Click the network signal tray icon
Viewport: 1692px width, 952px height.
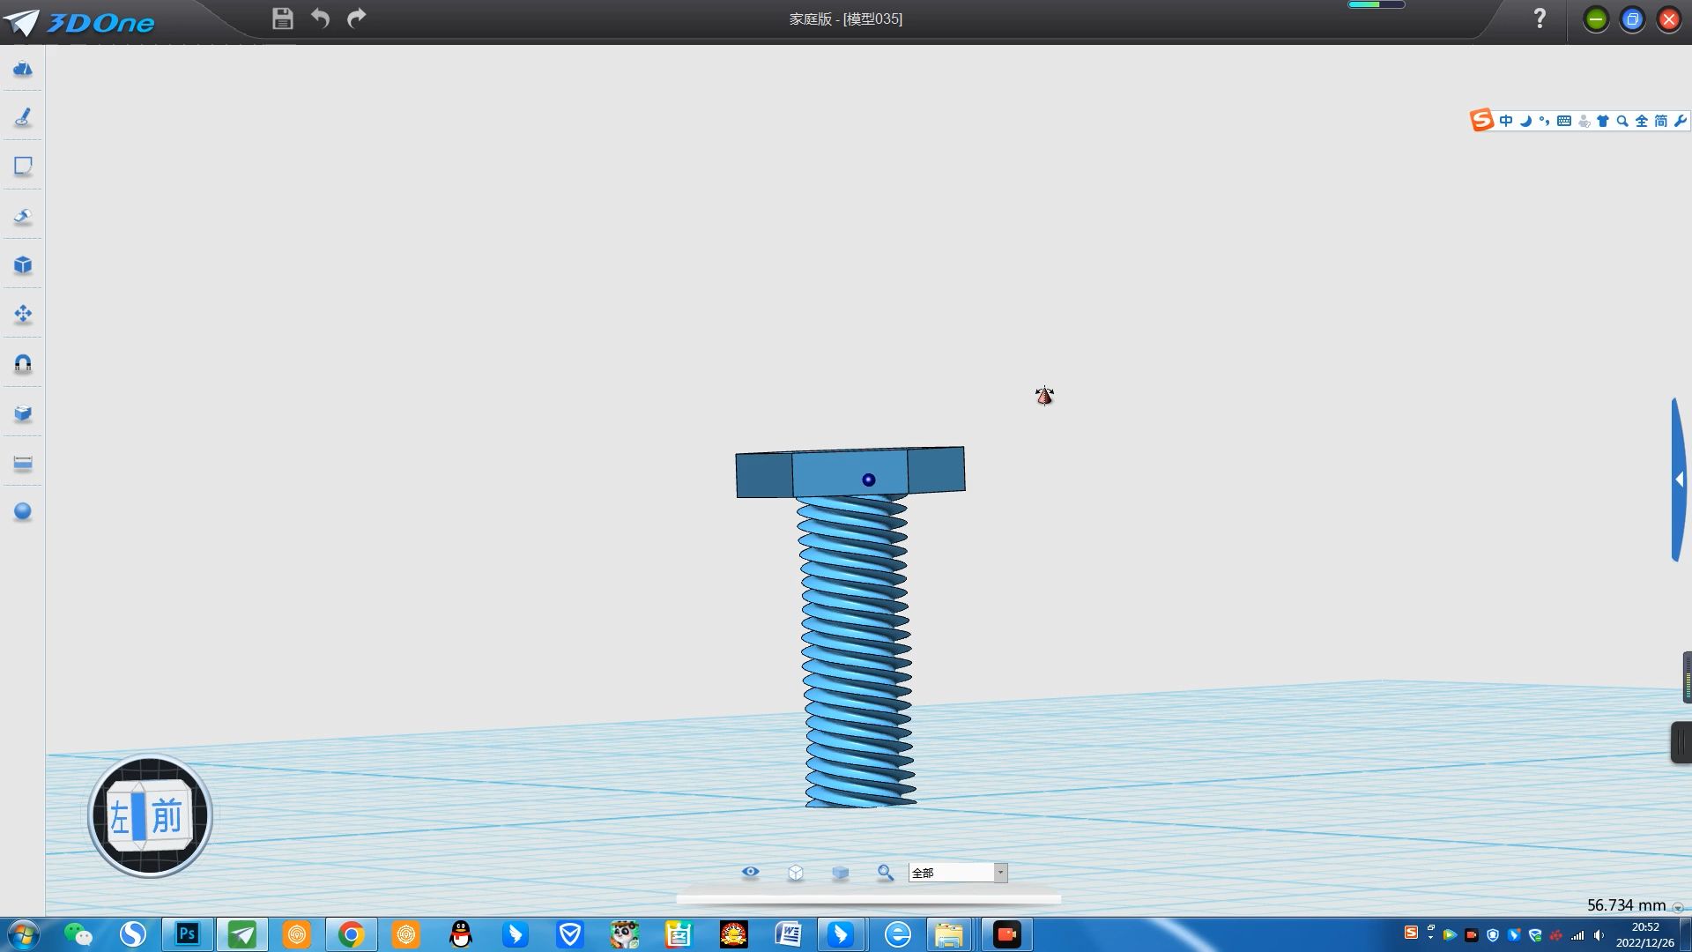(x=1577, y=935)
